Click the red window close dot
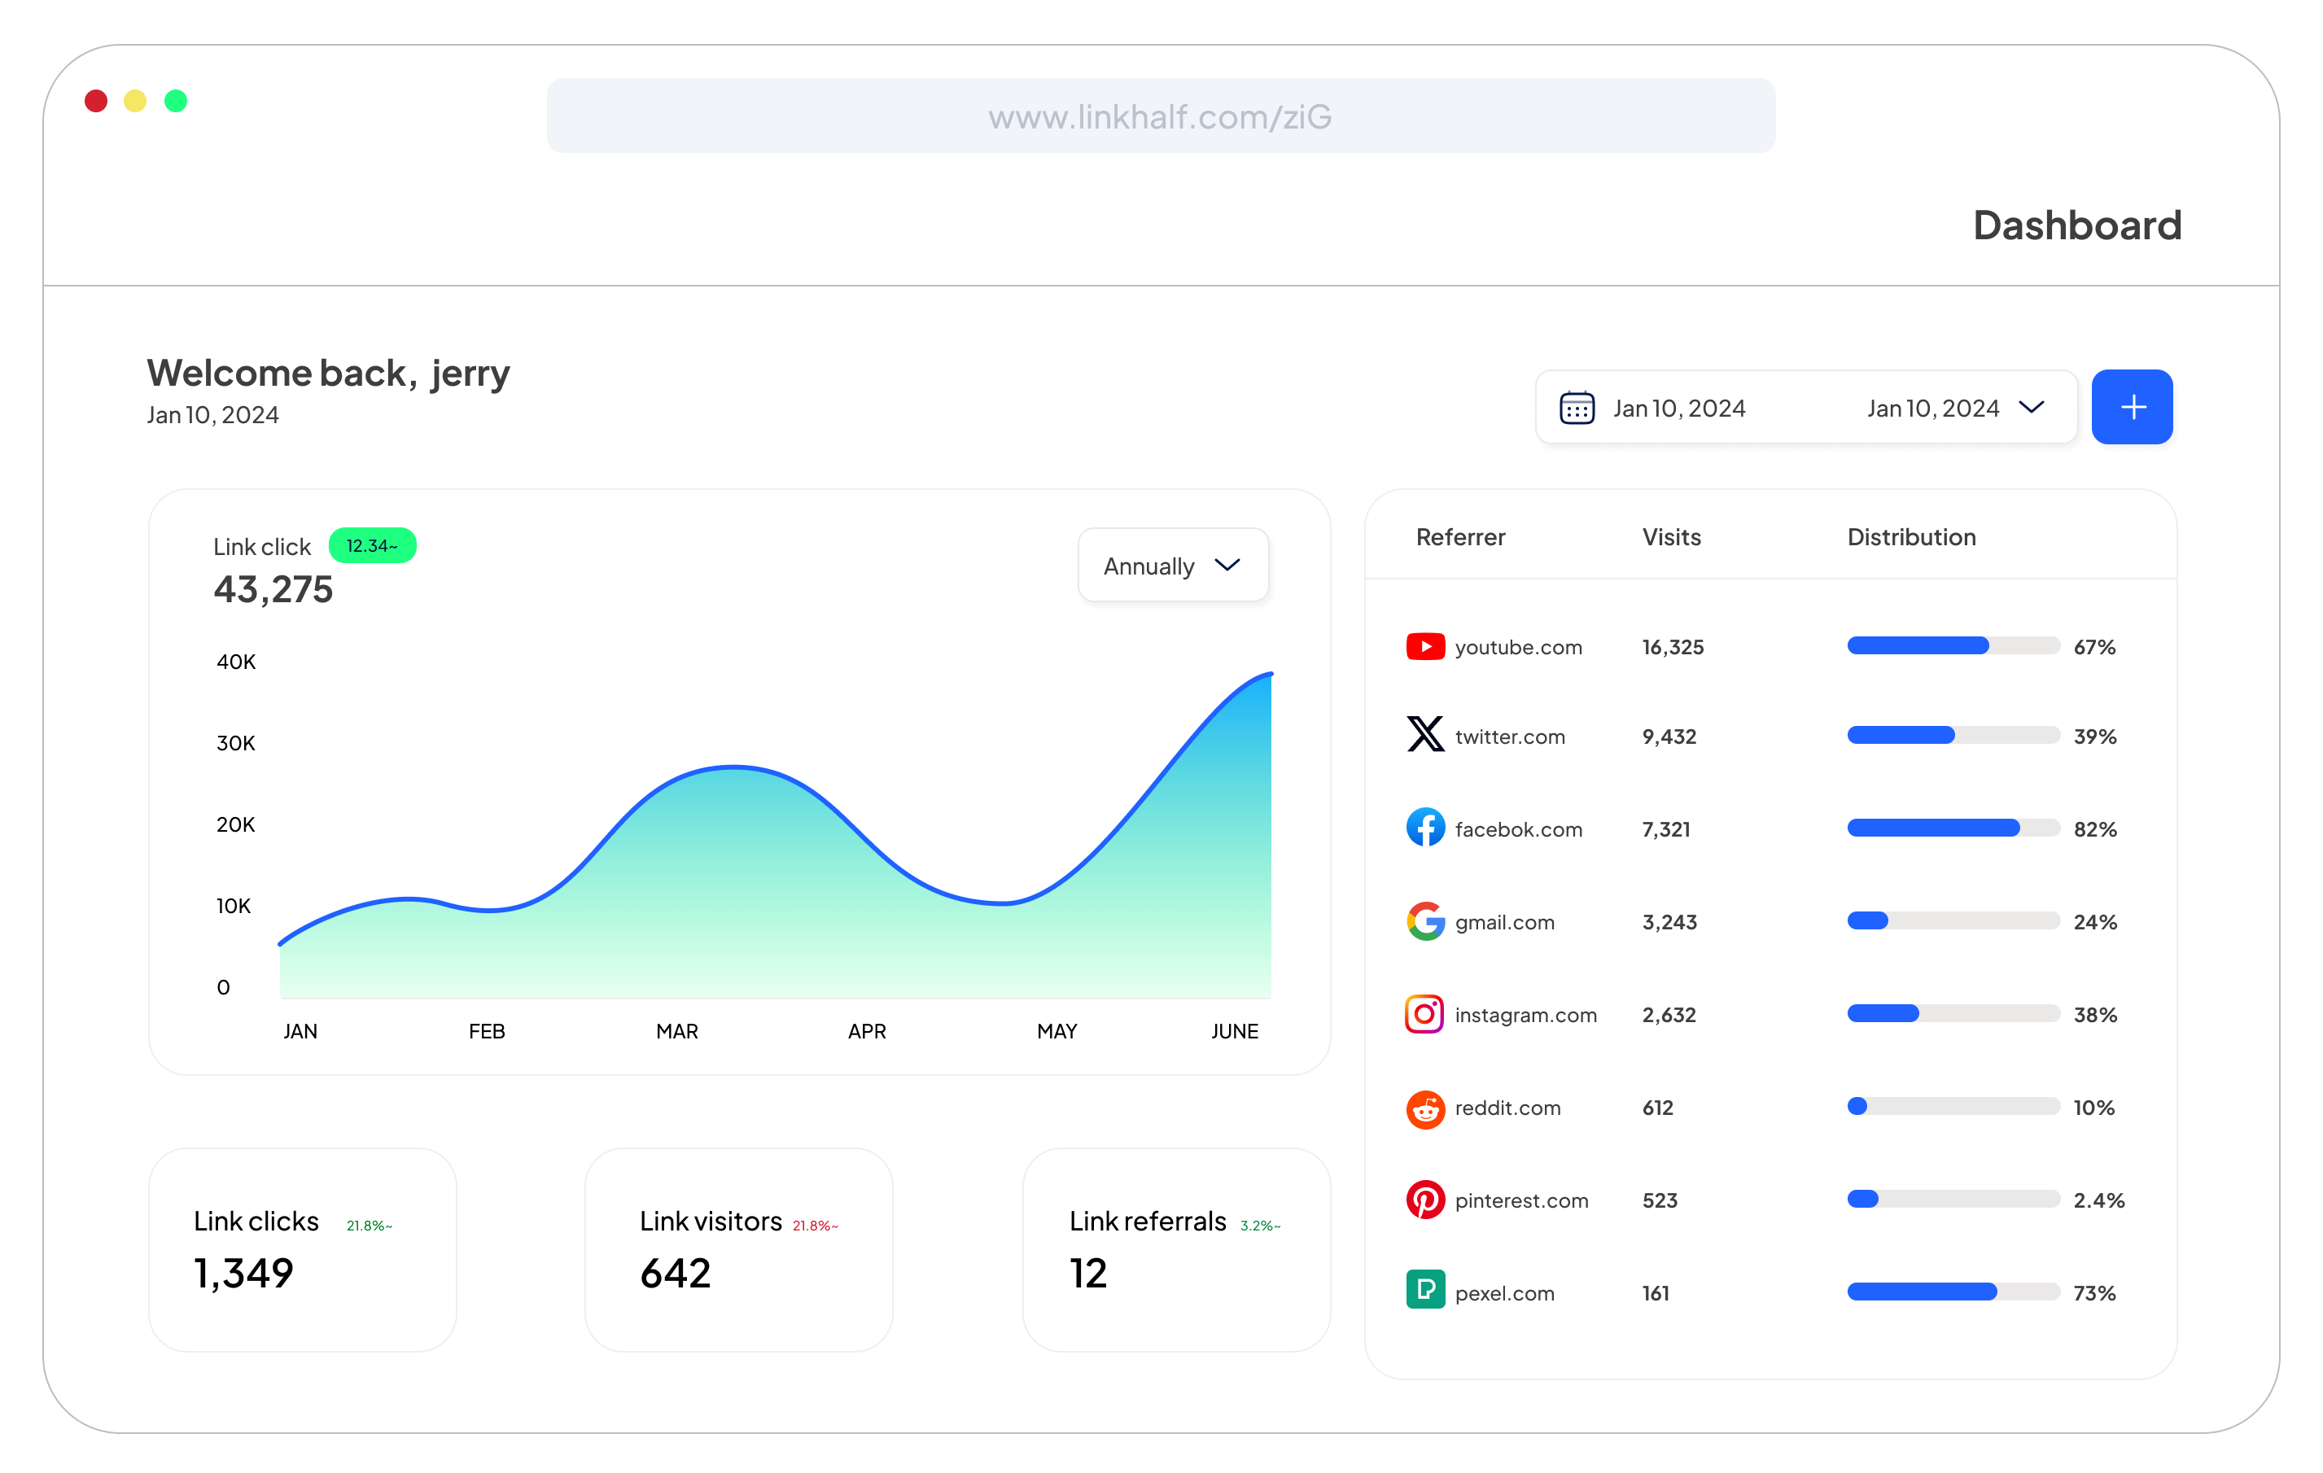Viewport: 2323px width, 1473px height. click(x=95, y=100)
